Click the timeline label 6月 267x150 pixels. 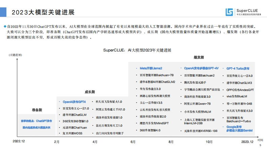133,142
